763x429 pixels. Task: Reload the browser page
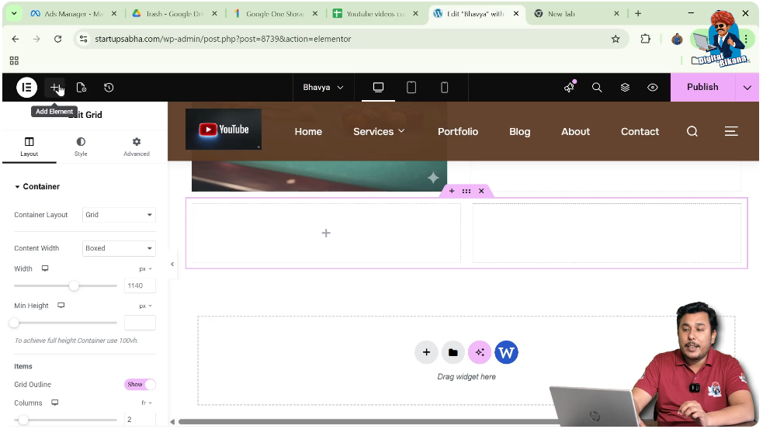pyautogui.click(x=58, y=39)
